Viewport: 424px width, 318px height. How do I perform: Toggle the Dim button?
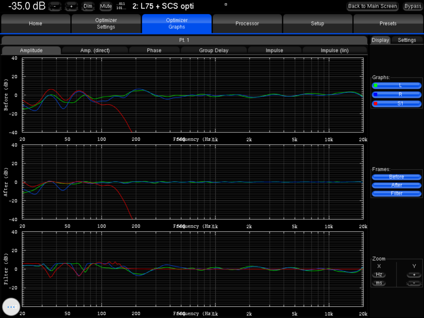pos(88,6)
